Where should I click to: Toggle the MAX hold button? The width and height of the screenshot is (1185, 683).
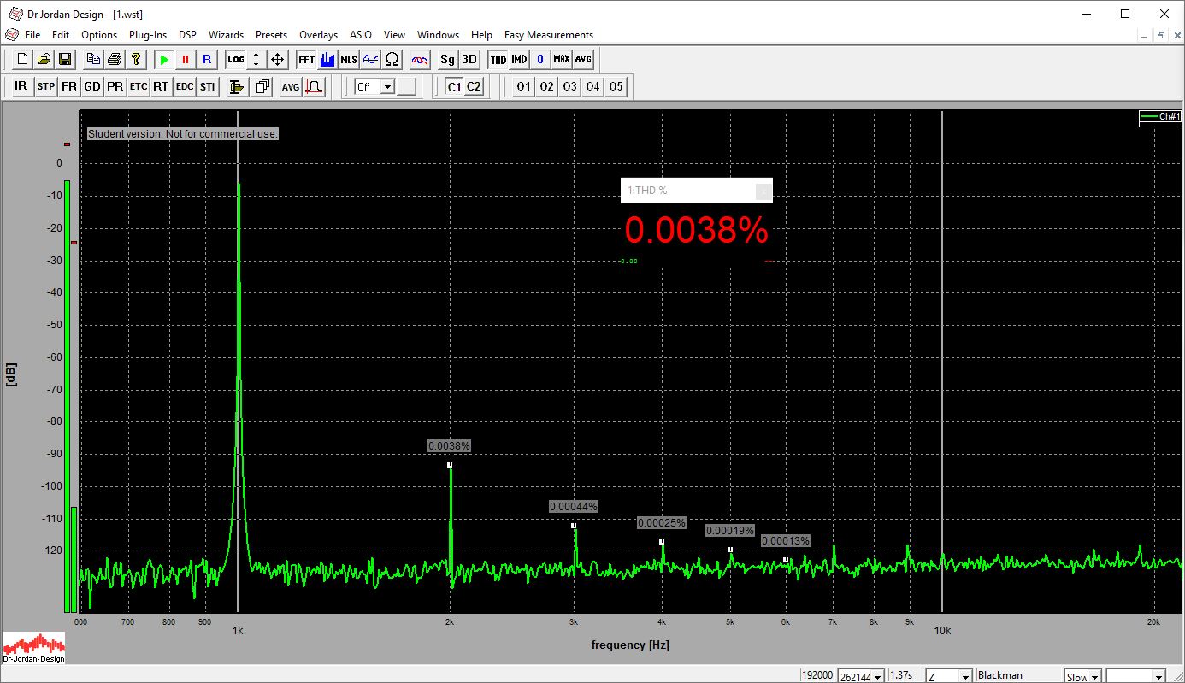[562, 60]
